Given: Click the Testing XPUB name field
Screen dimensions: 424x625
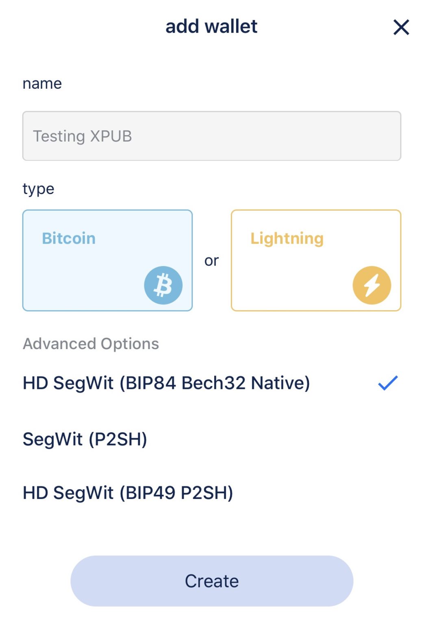Looking at the screenshot, I should [x=211, y=135].
